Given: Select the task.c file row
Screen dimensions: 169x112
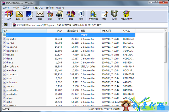Looking at the screenshot, I should coord(69,78).
